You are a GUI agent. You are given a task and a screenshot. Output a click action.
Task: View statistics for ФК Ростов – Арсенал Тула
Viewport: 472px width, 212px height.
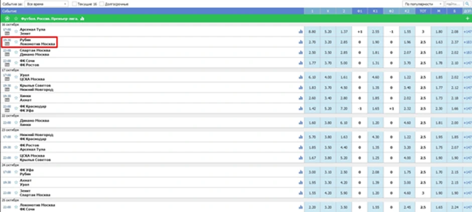(x=300, y=147)
